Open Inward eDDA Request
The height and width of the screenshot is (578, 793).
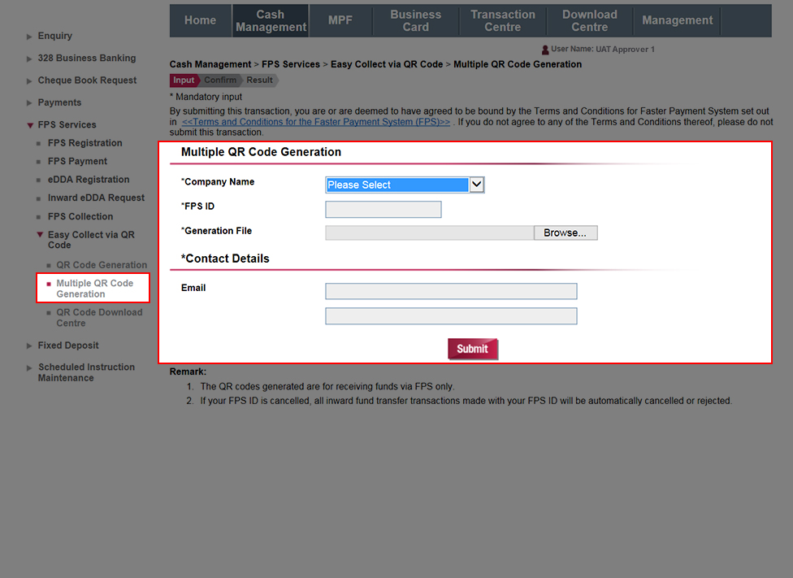pyautogui.click(x=96, y=198)
